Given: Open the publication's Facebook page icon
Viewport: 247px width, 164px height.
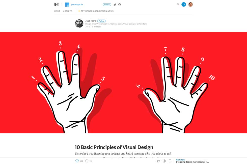Looking at the screenshot, I should (120, 5).
